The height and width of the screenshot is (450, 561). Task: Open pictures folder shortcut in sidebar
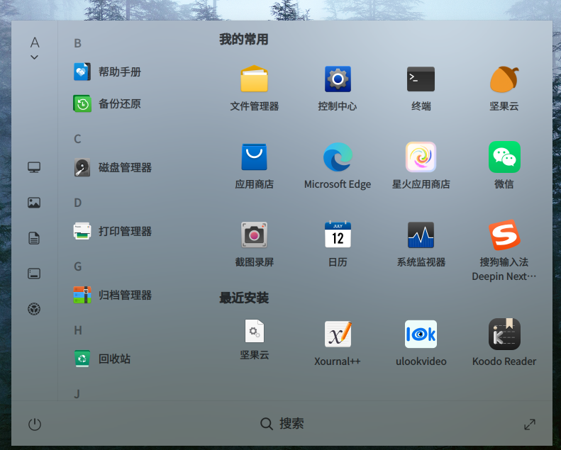click(34, 203)
